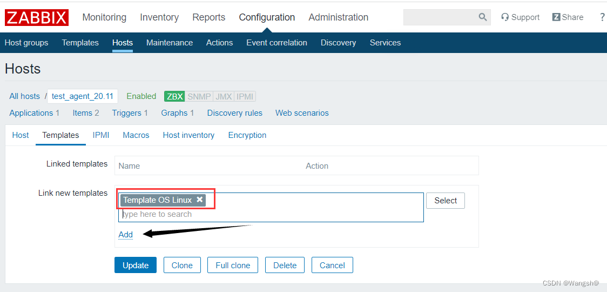Image resolution: width=607 pixels, height=292 pixels.
Task: Open Event correlation section
Action: [x=277, y=43]
